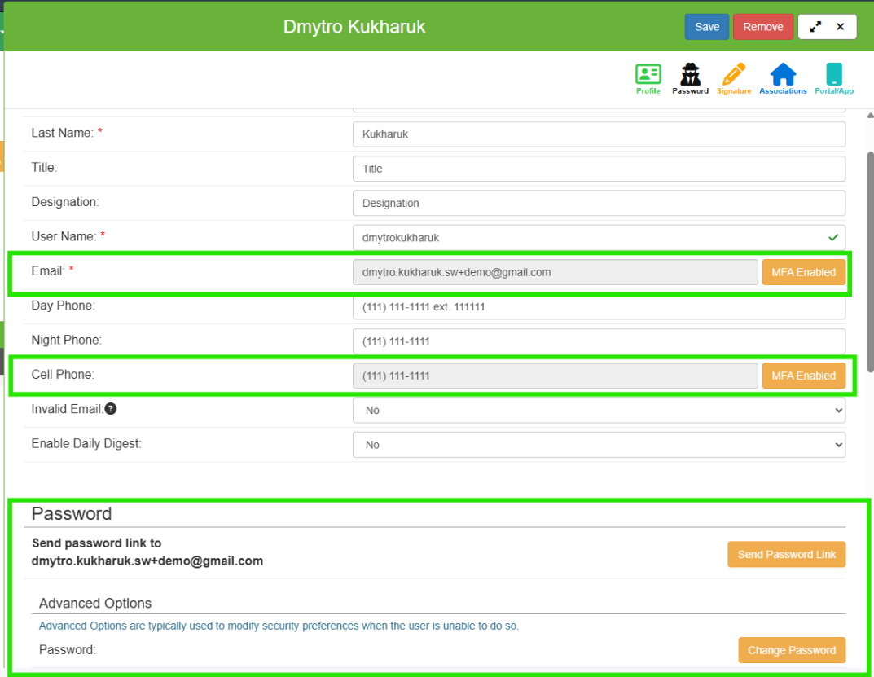Select the Day Phone input field
This screenshot has height=677, width=874.
pos(599,307)
